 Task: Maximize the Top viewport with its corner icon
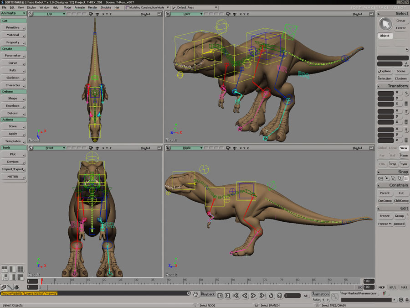(159, 14)
